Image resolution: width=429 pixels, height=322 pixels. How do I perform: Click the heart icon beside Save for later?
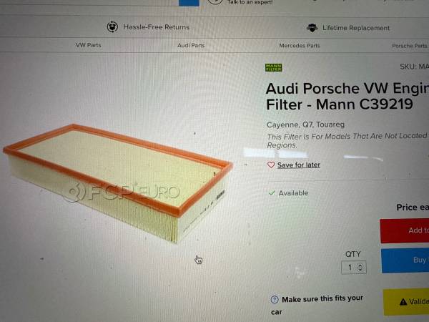pos(271,165)
